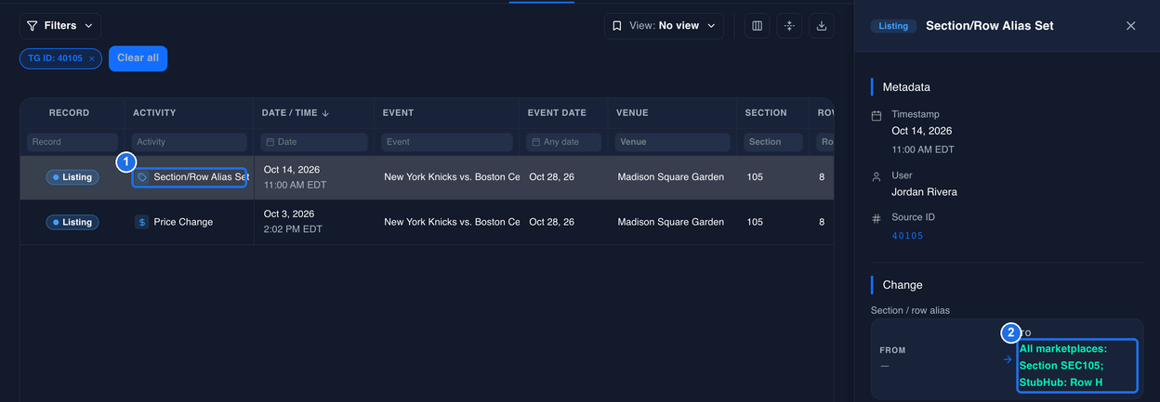1160x402 pixels.
Task: Click the EVENT column header
Action: point(398,113)
